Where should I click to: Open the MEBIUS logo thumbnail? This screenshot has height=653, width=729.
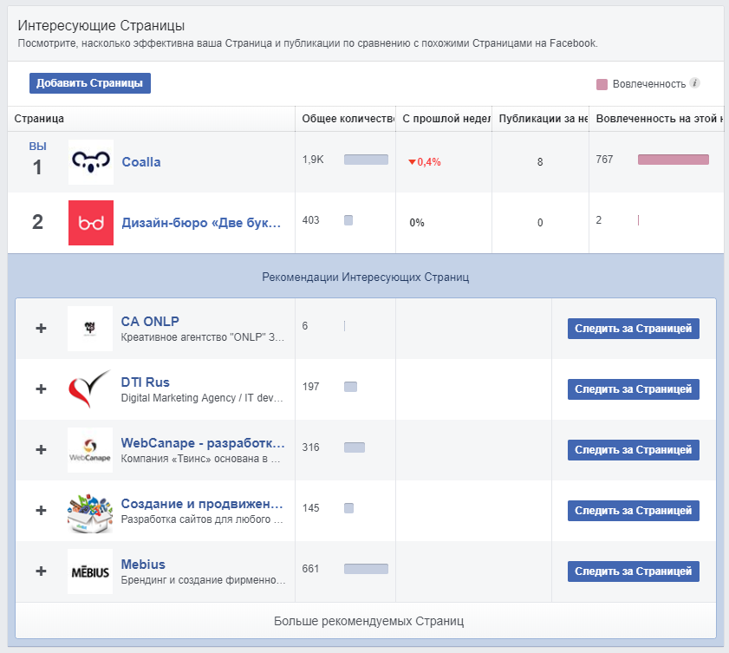coord(90,571)
